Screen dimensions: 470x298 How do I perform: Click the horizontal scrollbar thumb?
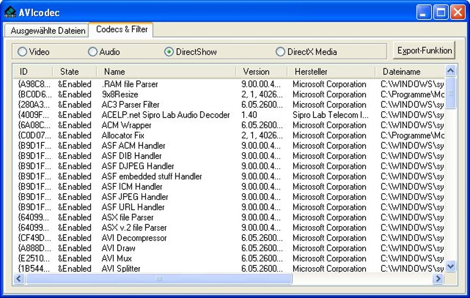[159, 279]
